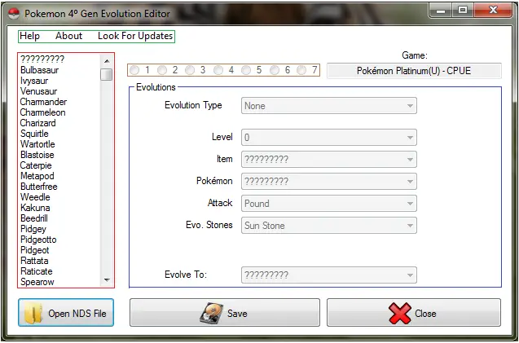This screenshot has width=519, height=343.
Task: Click the Open NDS File button
Action: tap(66, 313)
